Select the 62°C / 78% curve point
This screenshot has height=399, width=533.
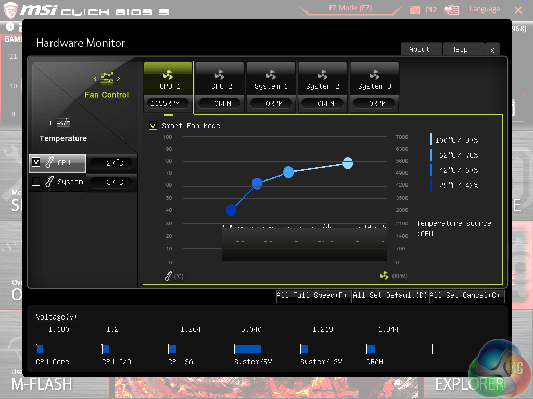pyautogui.click(x=288, y=172)
